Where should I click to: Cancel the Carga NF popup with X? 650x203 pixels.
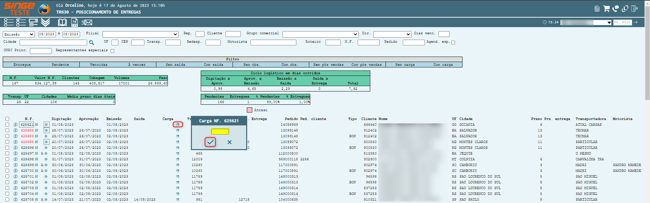click(230, 142)
